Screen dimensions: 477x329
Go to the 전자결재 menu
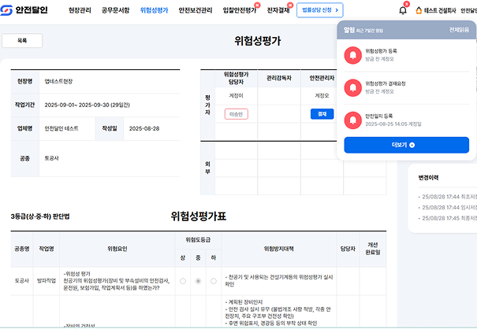tap(278, 10)
